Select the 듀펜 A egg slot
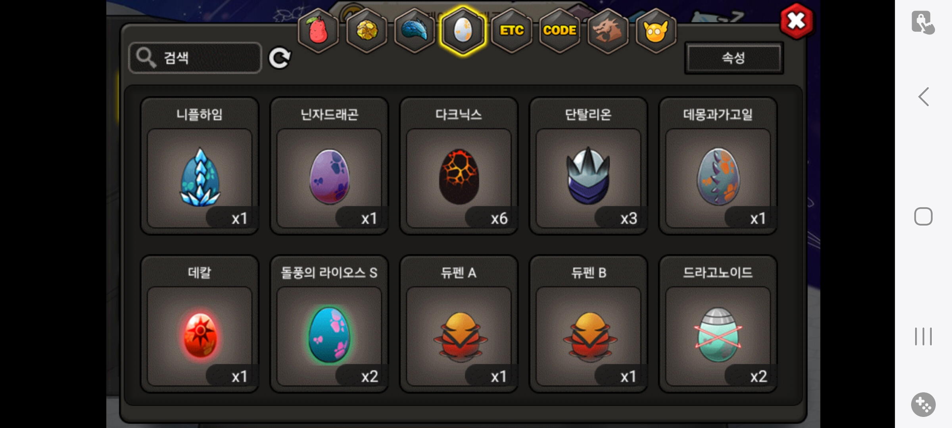This screenshot has height=428, width=952. click(459, 324)
